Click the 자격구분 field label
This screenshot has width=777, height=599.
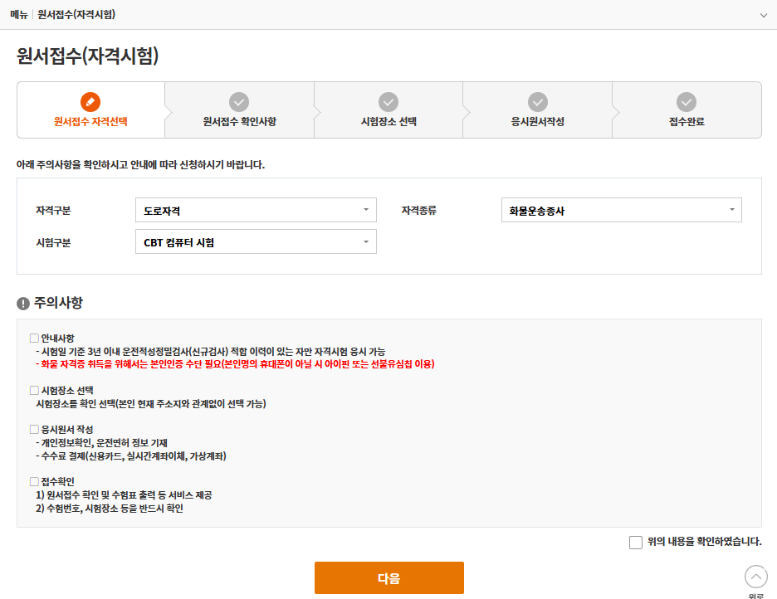coord(53,211)
